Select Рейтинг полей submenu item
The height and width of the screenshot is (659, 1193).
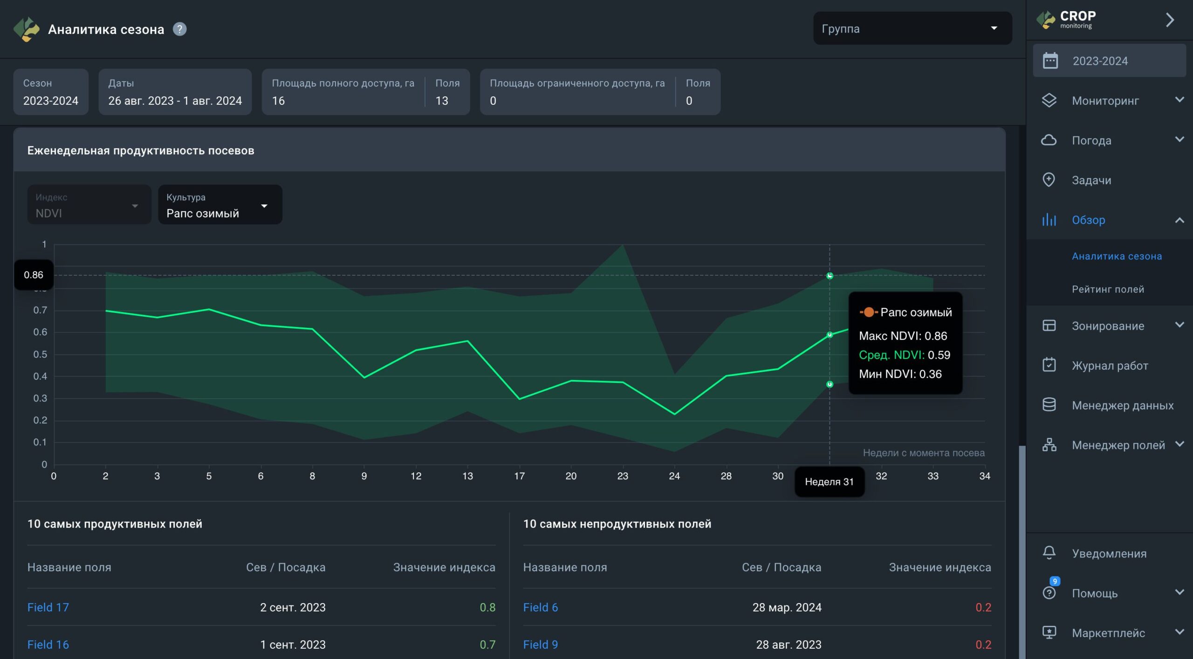click(x=1107, y=289)
